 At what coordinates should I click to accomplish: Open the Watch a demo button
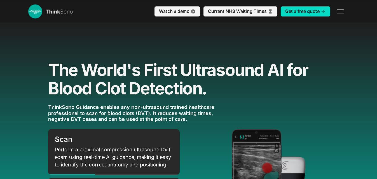point(177,11)
